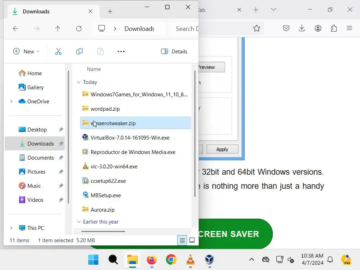This screenshot has height=270, width=360.
Task: Click Downloads in the address bar
Action: click(x=139, y=29)
